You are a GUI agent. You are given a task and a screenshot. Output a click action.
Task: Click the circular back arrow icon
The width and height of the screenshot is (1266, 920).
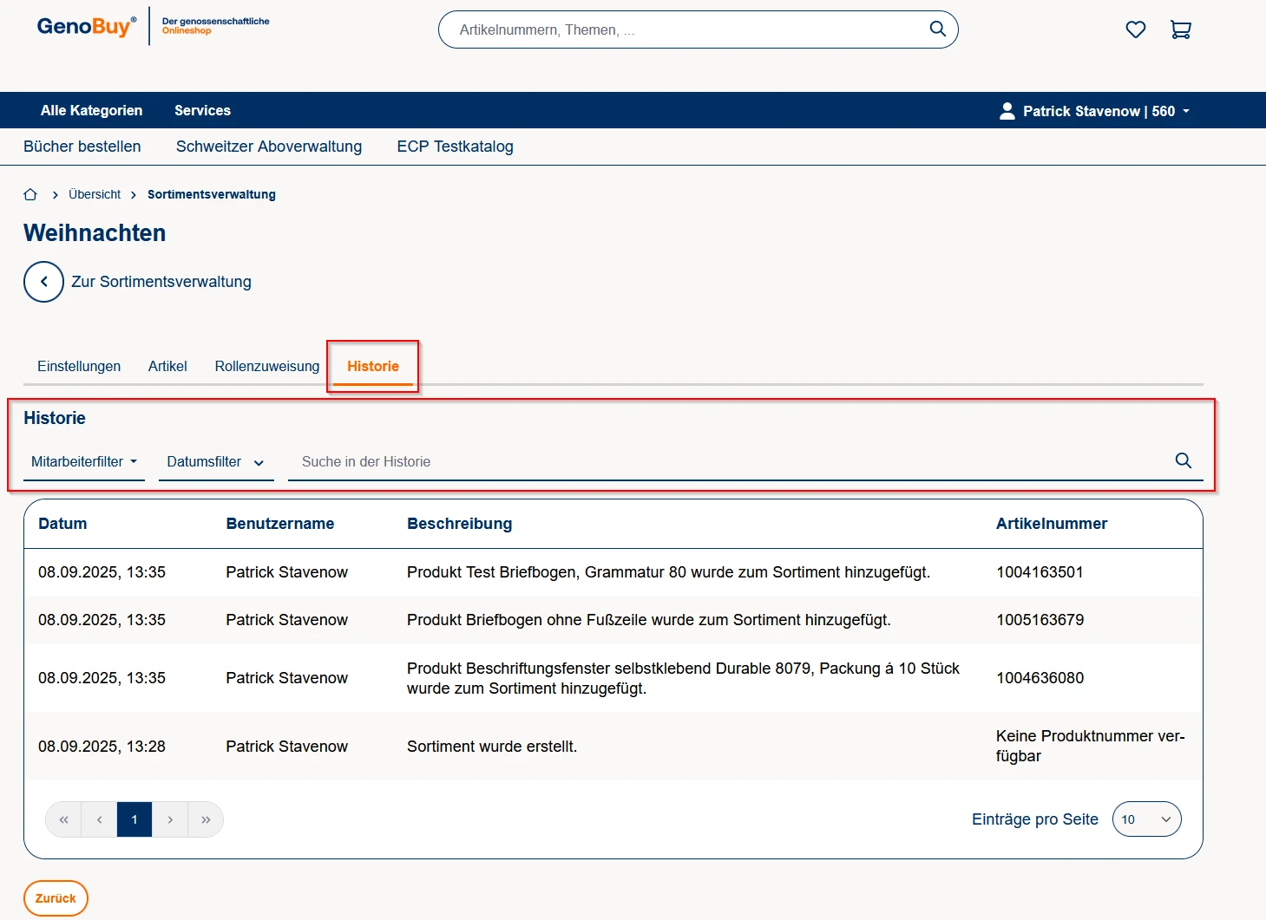[x=43, y=282]
